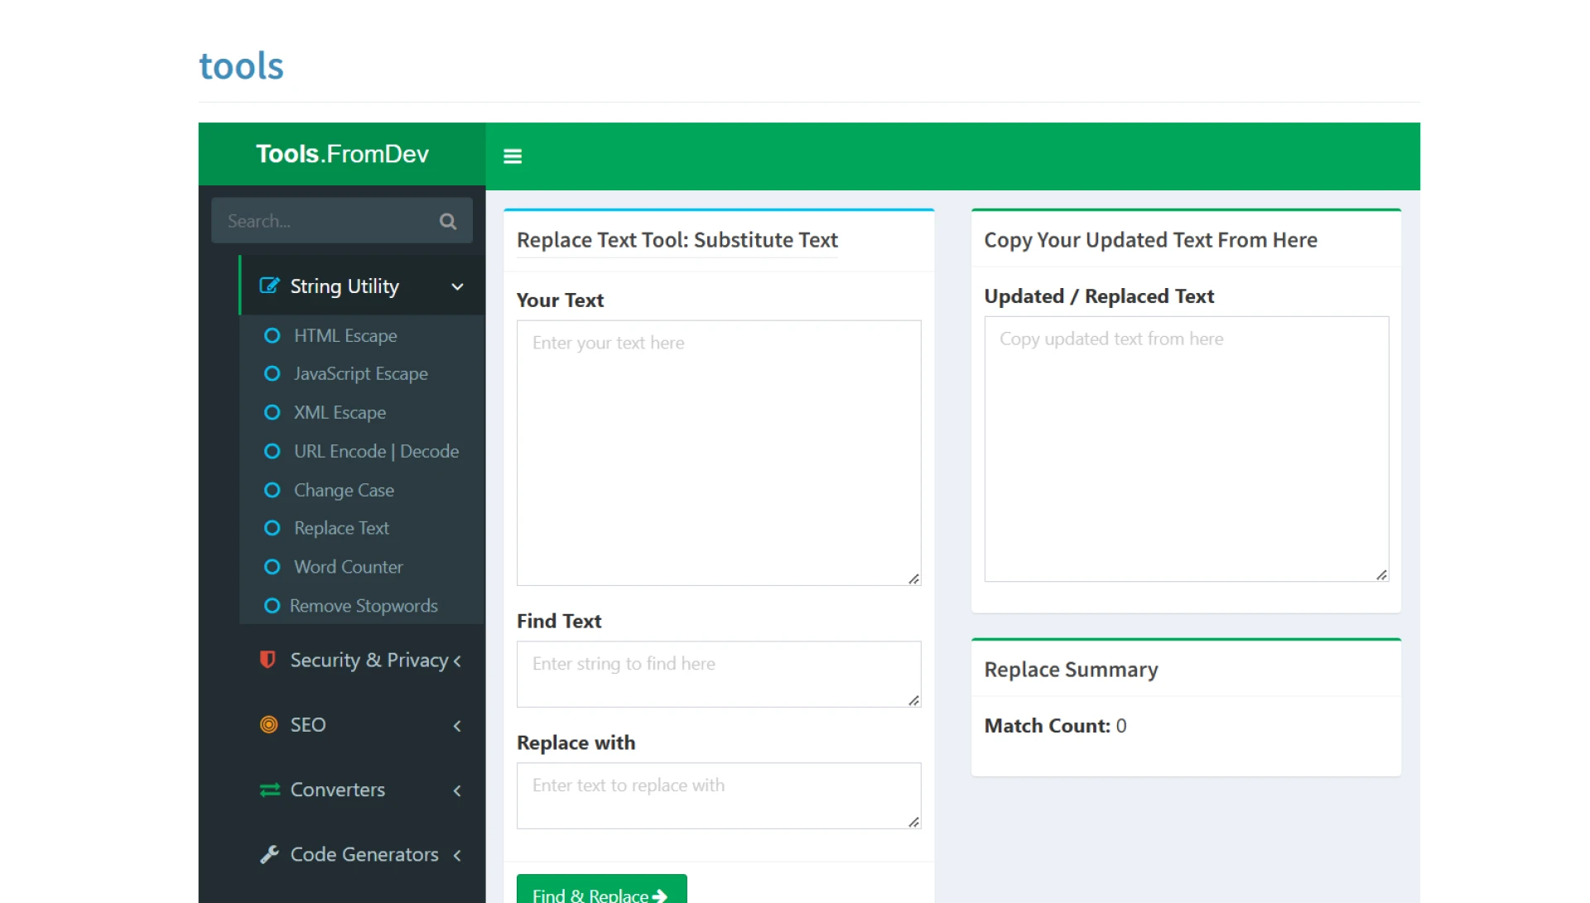The width and height of the screenshot is (1590, 903).
Task: Collapse the String Utility section
Action: (457, 286)
